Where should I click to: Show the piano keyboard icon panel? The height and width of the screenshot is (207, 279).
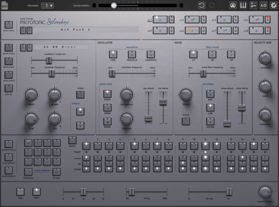click(243, 5)
